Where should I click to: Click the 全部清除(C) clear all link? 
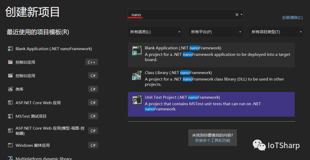click(x=292, y=17)
